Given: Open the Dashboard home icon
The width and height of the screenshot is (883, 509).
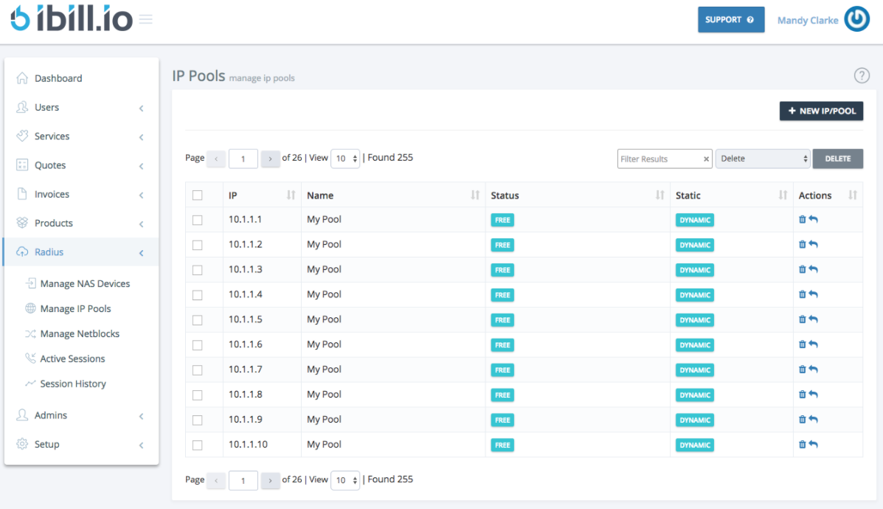Looking at the screenshot, I should [x=24, y=77].
